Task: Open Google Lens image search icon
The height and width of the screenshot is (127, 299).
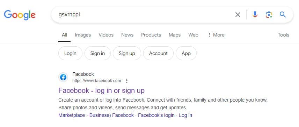Action: point(269,15)
